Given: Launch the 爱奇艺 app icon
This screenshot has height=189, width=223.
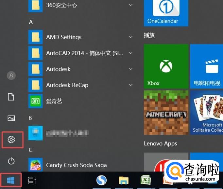Looking at the screenshot, I should [35, 101].
